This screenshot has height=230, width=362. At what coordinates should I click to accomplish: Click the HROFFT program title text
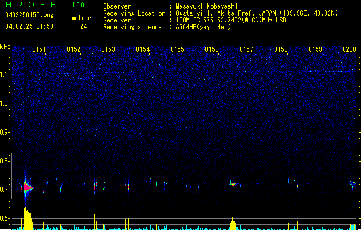point(36,5)
